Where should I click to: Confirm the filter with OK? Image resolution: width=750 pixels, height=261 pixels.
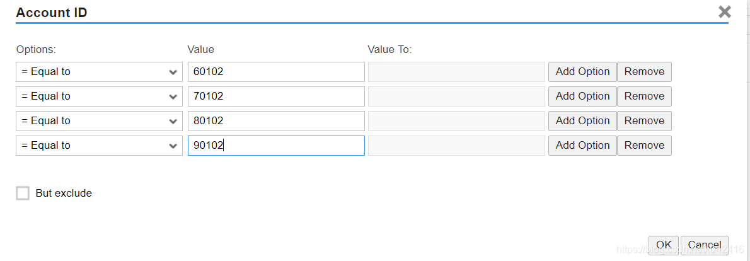tap(664, 245)
